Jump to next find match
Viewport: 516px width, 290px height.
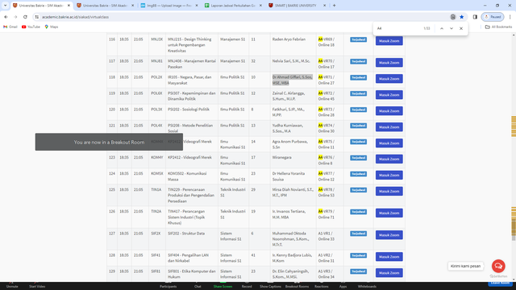(451, 29)
